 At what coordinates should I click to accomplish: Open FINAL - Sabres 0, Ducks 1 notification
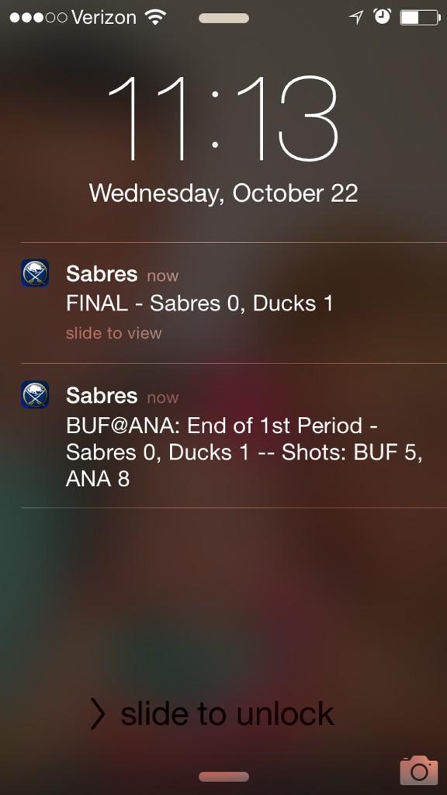(234, 304)
